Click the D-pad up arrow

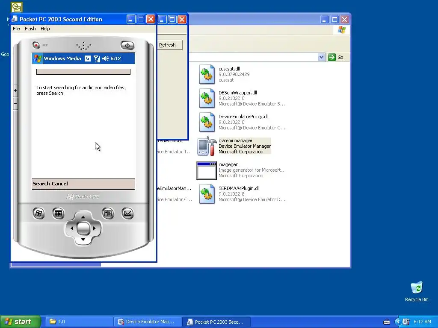click(83, 217)
